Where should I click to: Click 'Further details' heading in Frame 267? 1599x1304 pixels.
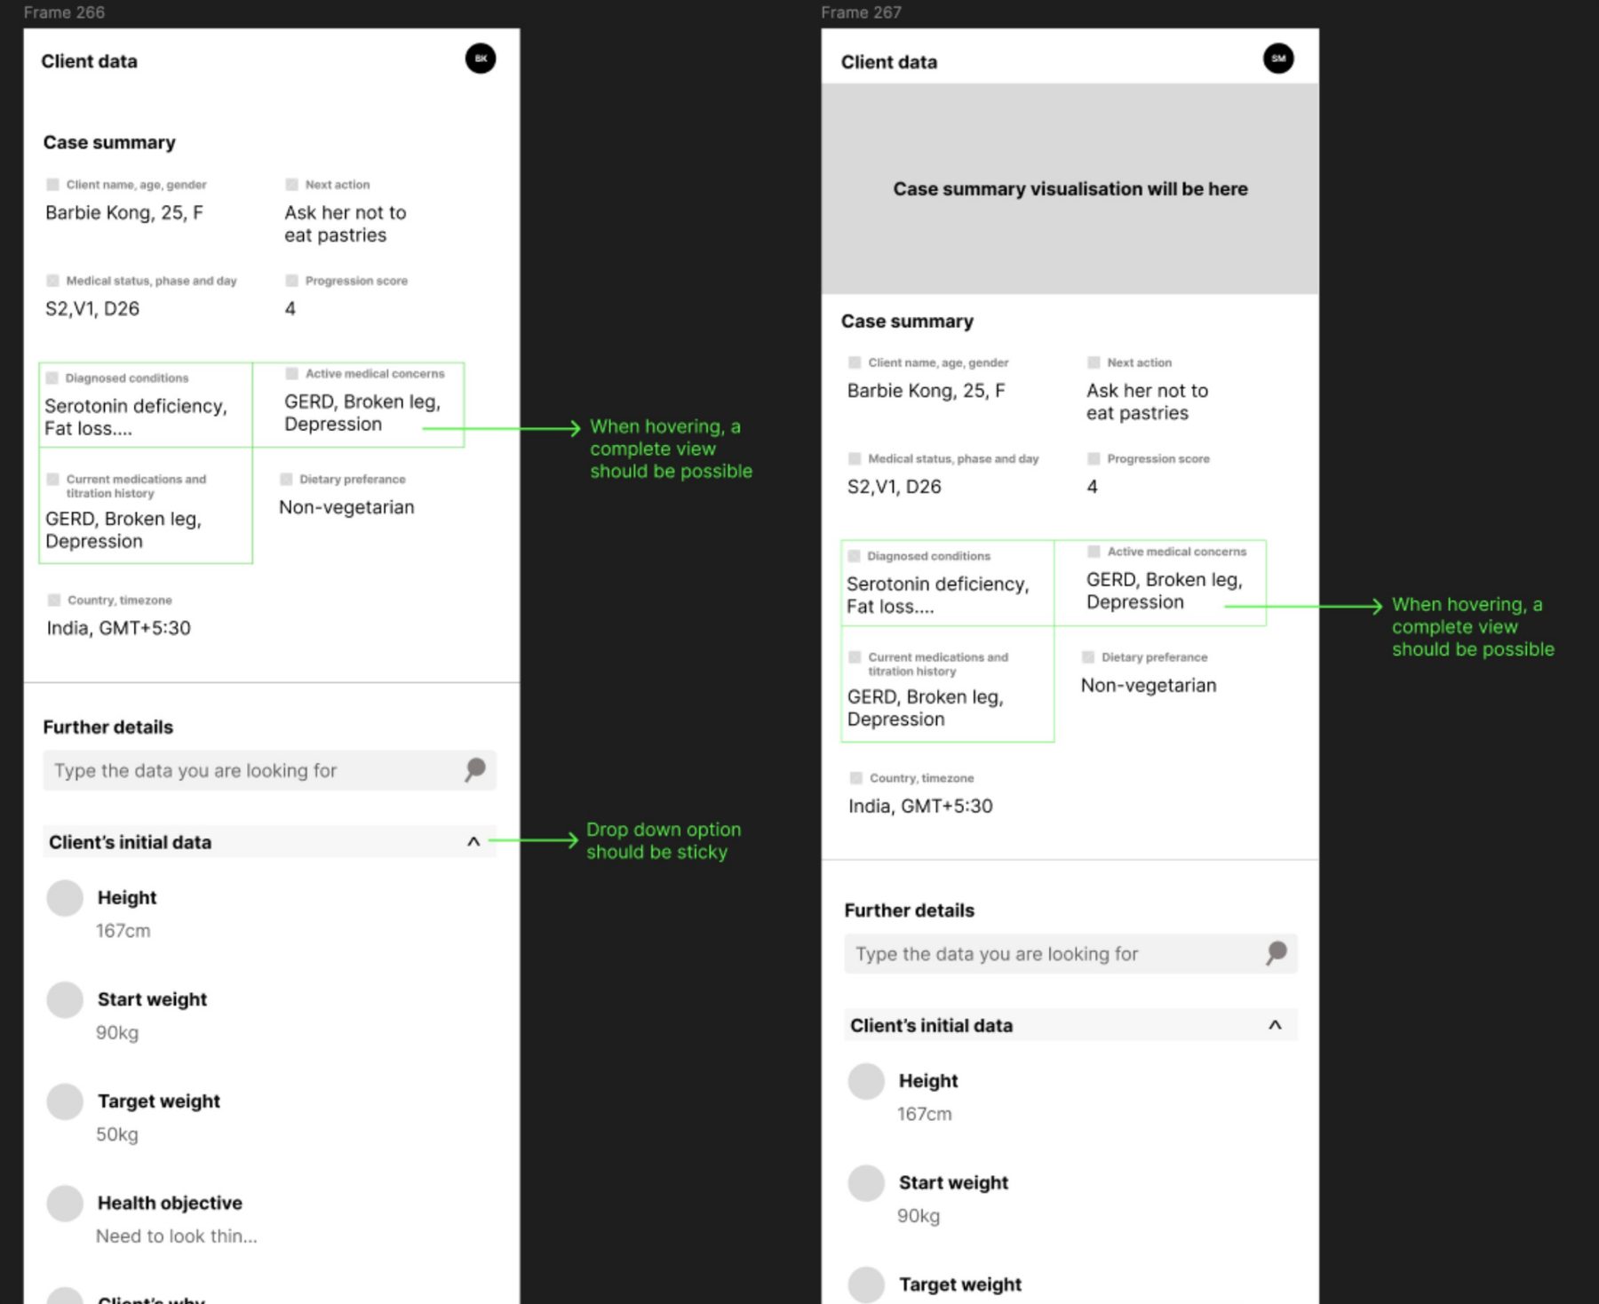coord(909,910)
